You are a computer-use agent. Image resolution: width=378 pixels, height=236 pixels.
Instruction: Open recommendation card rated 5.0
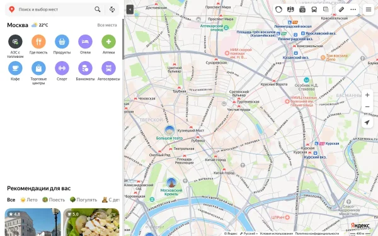point(91,222)
